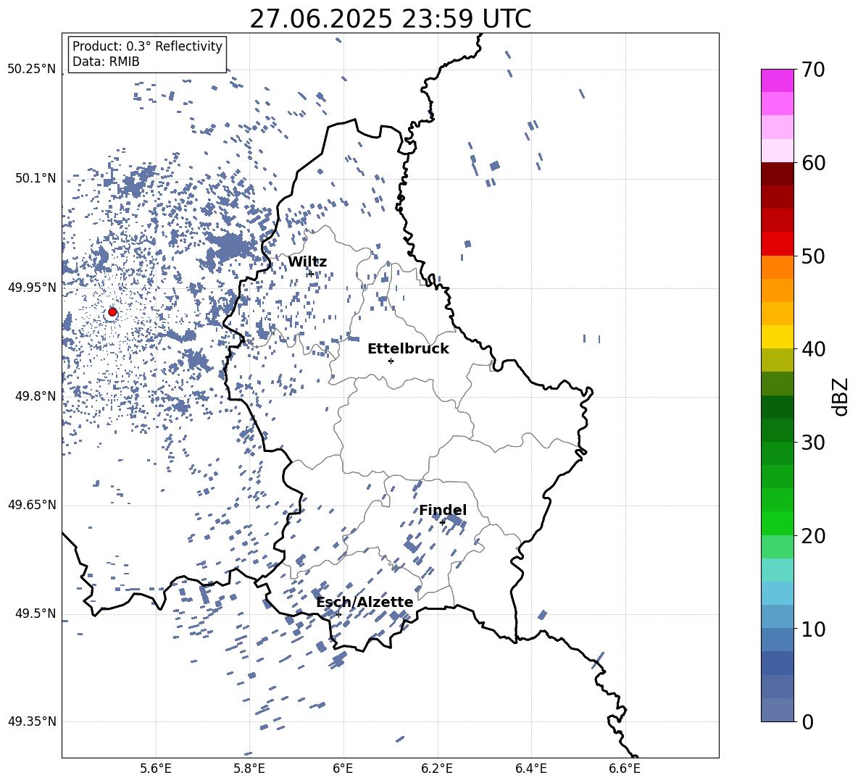Click the bright green colorbar segment above 20
This screenshot has width=858, height=783.
coord(777,523)
